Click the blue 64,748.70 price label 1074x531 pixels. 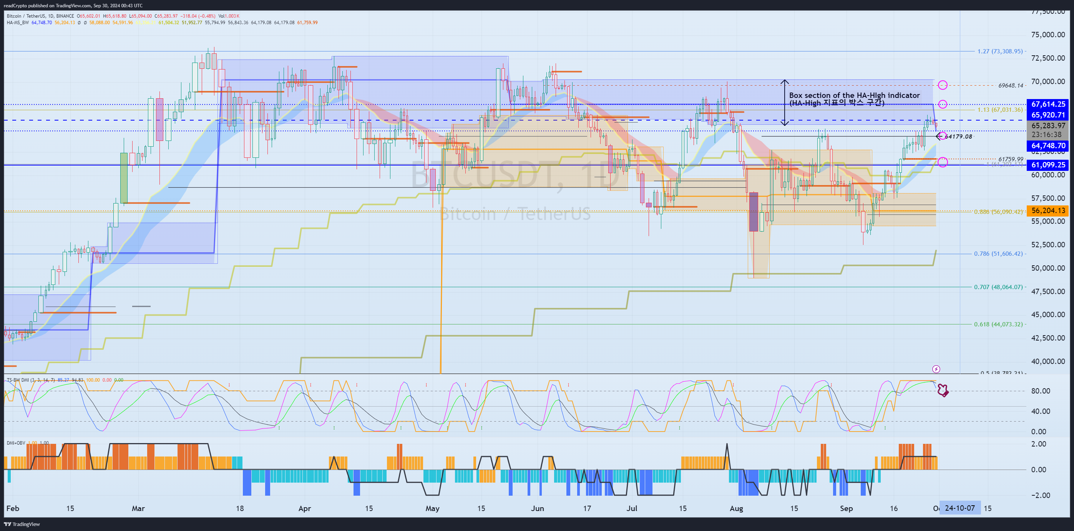point(1048,146)
